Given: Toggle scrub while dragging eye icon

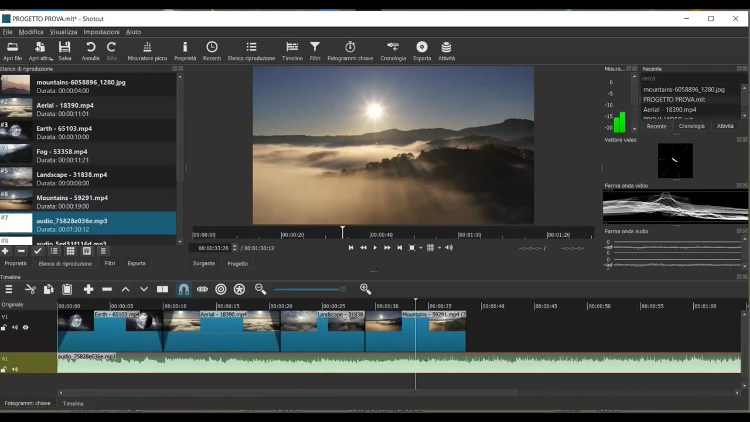Looking at the screenshot, I should coord(202,289).
